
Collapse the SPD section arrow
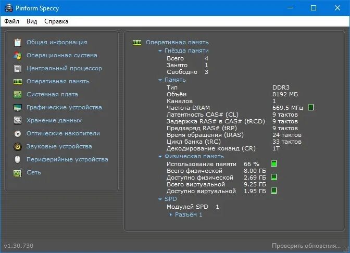pos(160,199)
